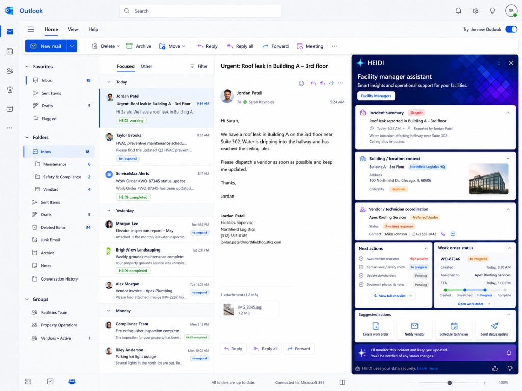
Task: Give thumbs up feedback to HEIDI
Action: 495,368
